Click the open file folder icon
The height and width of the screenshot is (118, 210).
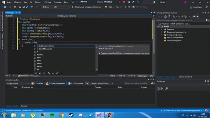20,7
